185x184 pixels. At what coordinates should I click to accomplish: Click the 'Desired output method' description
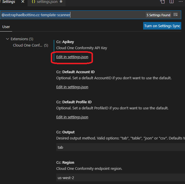tap(121, 138)
